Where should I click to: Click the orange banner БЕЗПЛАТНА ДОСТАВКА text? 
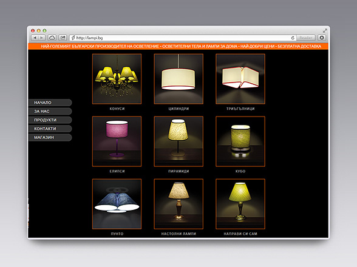click(x=299, y=47)
